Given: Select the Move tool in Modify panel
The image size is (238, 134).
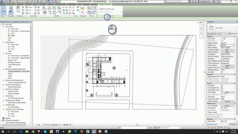Looking at the screenshot, I should 45,13.
